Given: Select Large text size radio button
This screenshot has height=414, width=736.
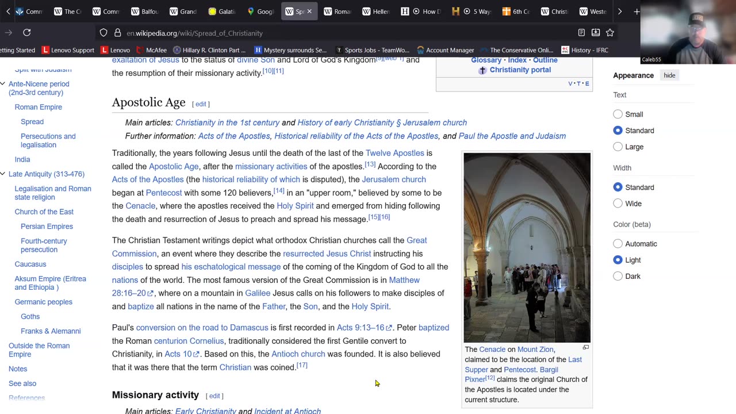Looking at the screenshot, I should (x=618, y=147).
